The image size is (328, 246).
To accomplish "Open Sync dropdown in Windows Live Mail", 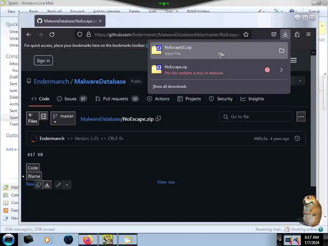I will [x=176, y=11].
